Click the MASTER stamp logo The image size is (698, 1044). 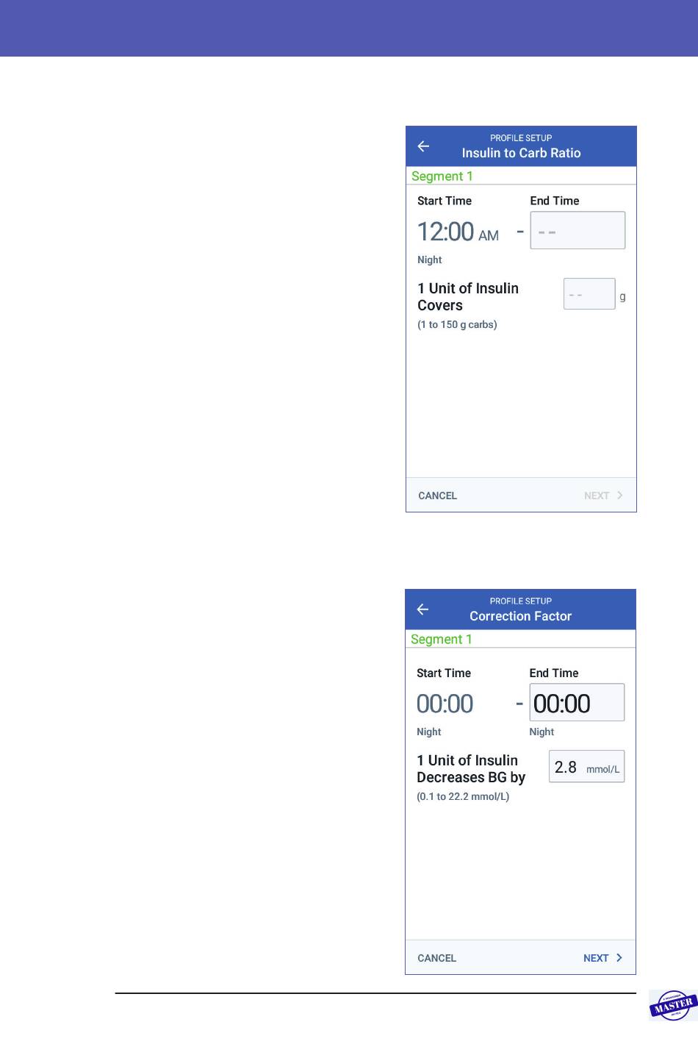coord(673,1005)
